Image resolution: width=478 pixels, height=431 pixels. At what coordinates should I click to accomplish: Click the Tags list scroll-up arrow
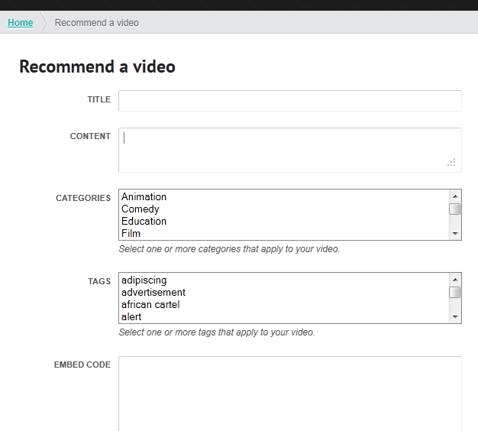455,280
